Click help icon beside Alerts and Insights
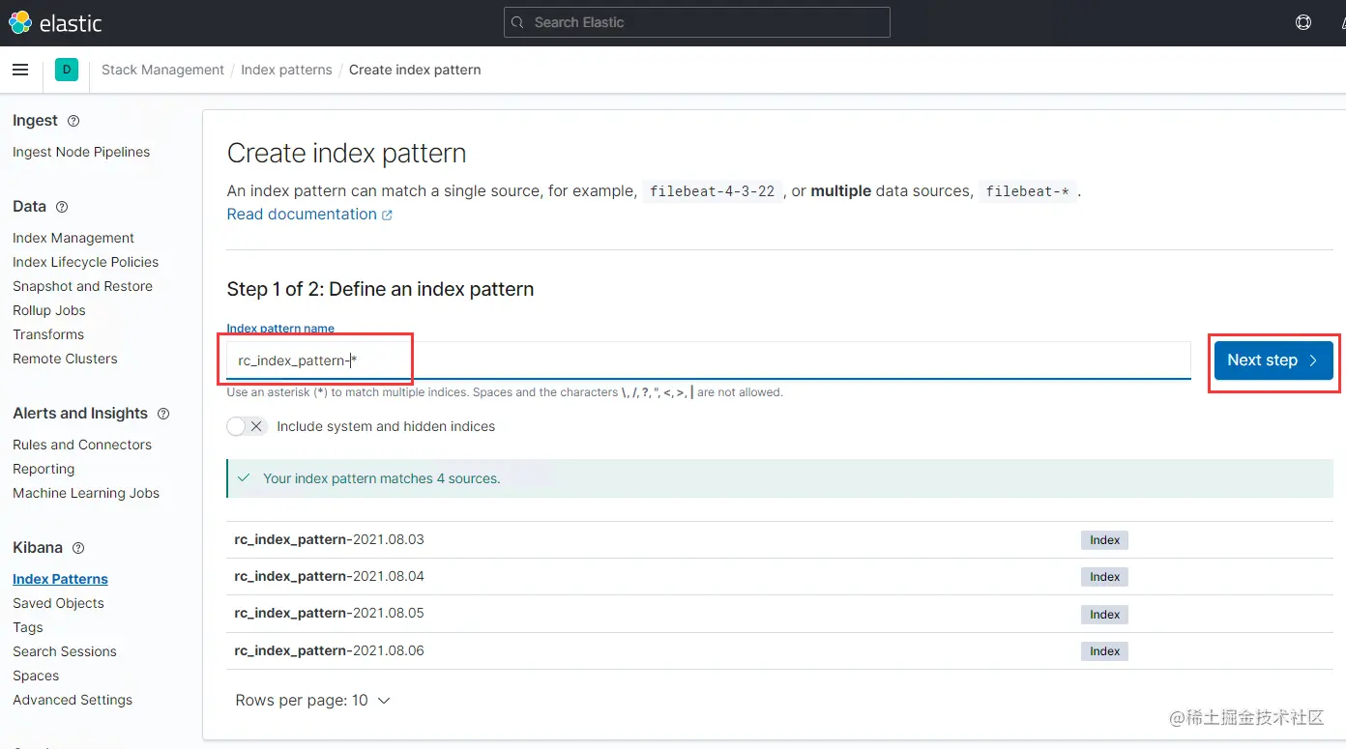 pyautogui.click(x=163, y=414)
